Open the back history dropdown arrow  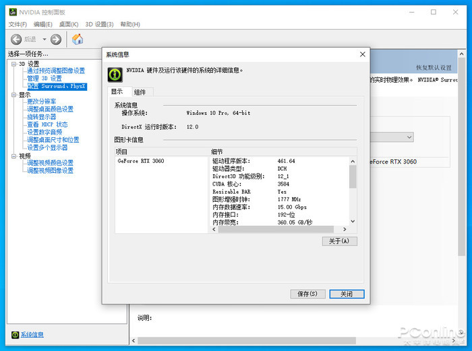coord(45,39)
